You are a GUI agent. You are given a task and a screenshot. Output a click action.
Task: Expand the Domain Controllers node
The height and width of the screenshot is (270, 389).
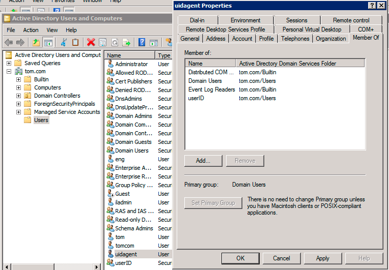point(19,96)
